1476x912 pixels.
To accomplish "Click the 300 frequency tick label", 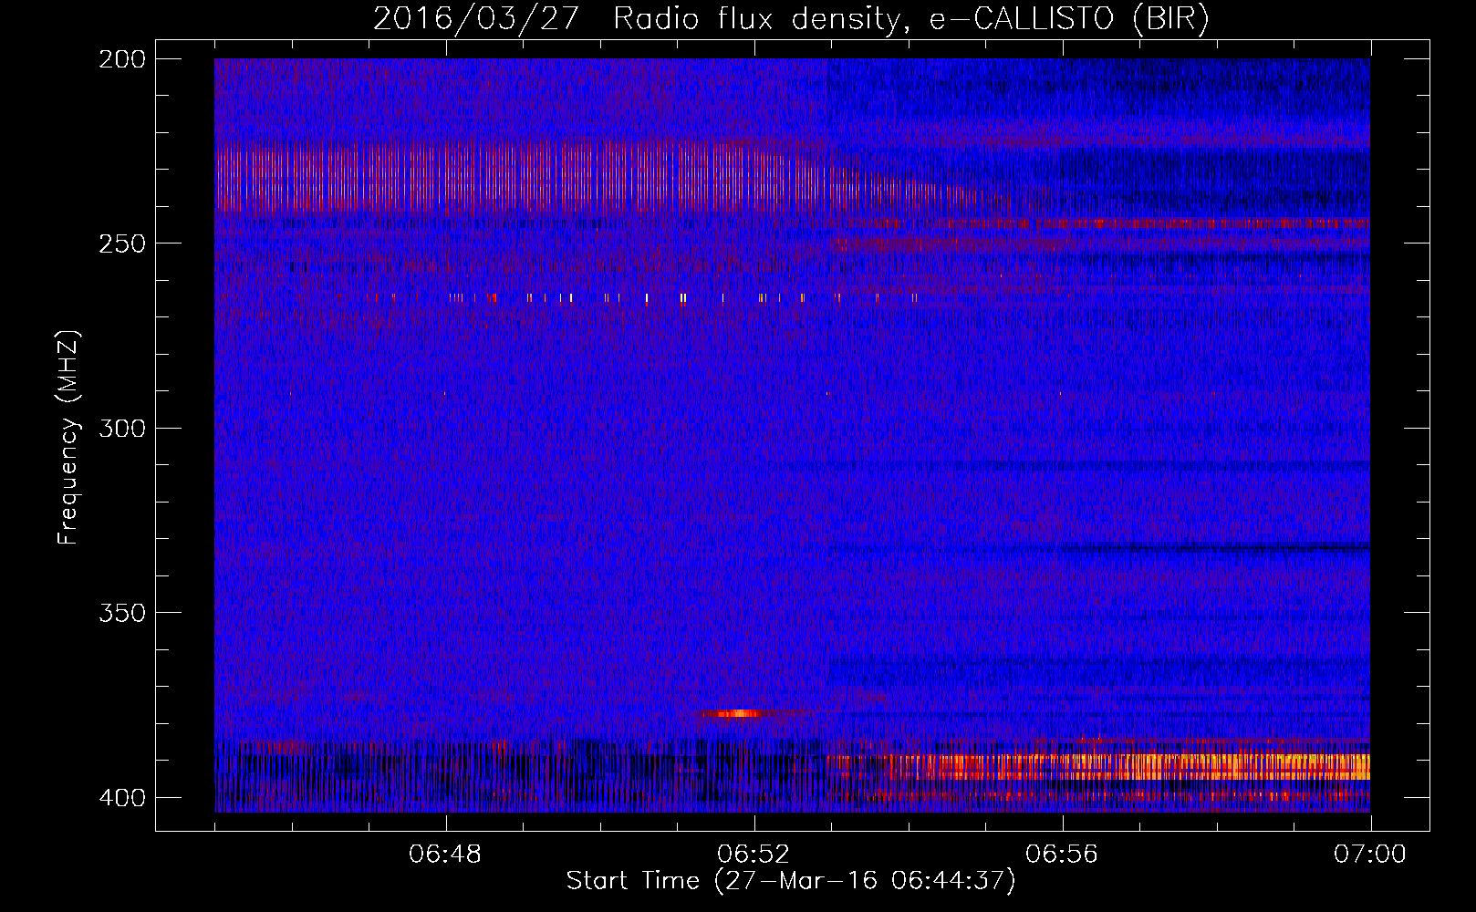I will 122,428.
